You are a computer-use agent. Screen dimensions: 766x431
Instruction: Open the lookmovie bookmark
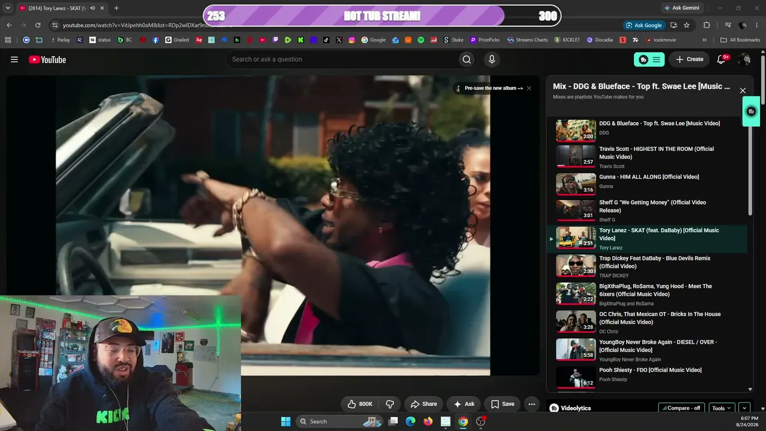[x=661, y=40]
